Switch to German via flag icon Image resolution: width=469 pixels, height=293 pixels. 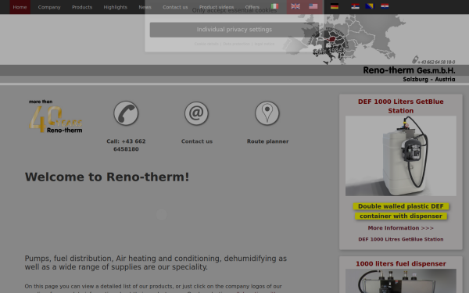pos(335,6)
